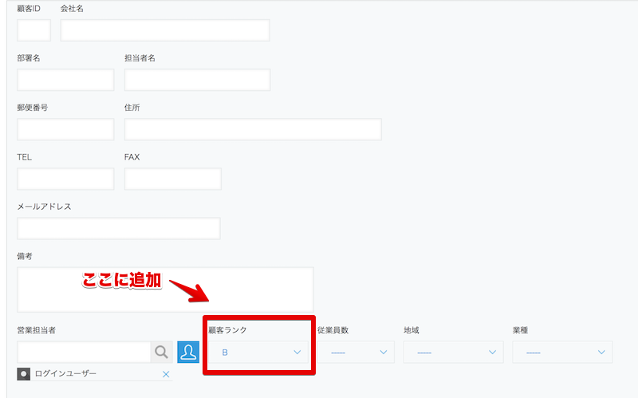Viewport: 638px width, 398px height.
Task: Open the blue user picker icon
Action: 188,352
